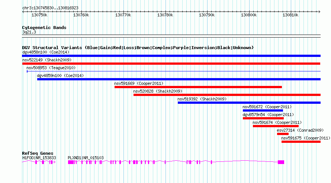This screenshot has height=183, width=331.
Task: Select the large last exon of PLXND1
Action: [281, 162]
